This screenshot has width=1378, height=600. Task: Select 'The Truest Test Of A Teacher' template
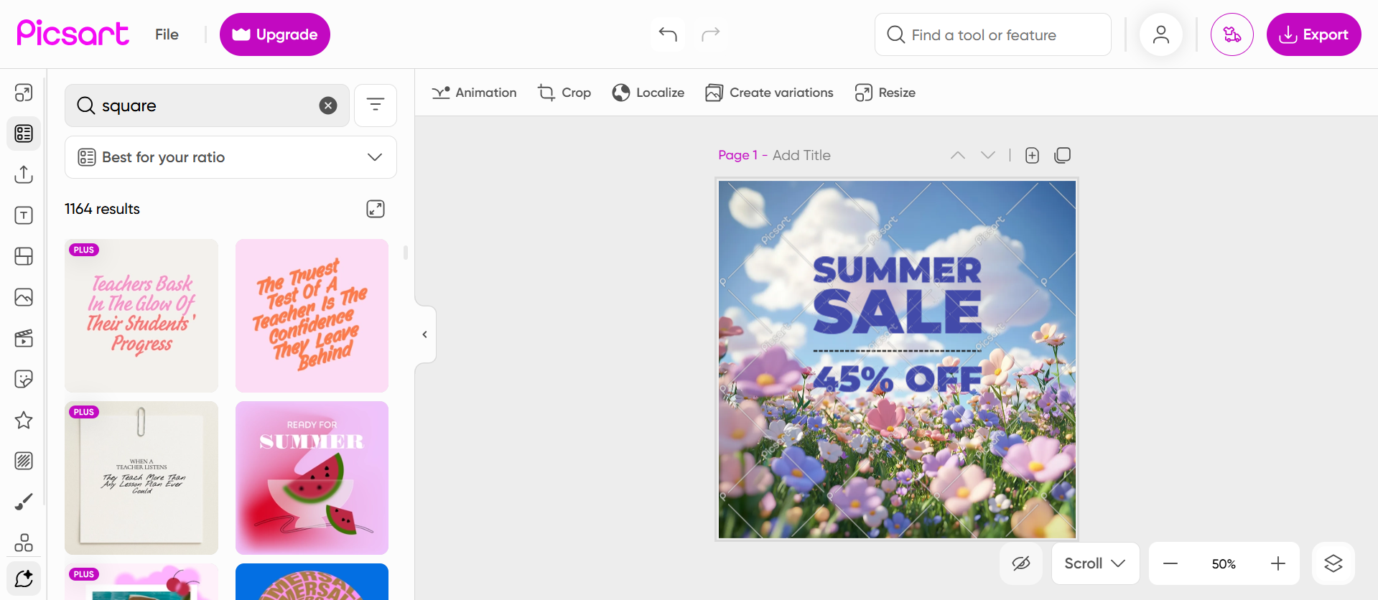point(312,316)
